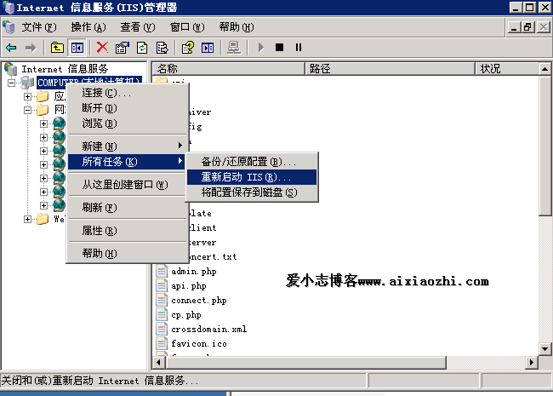Click the Stop service square button

tap(279, 48)
